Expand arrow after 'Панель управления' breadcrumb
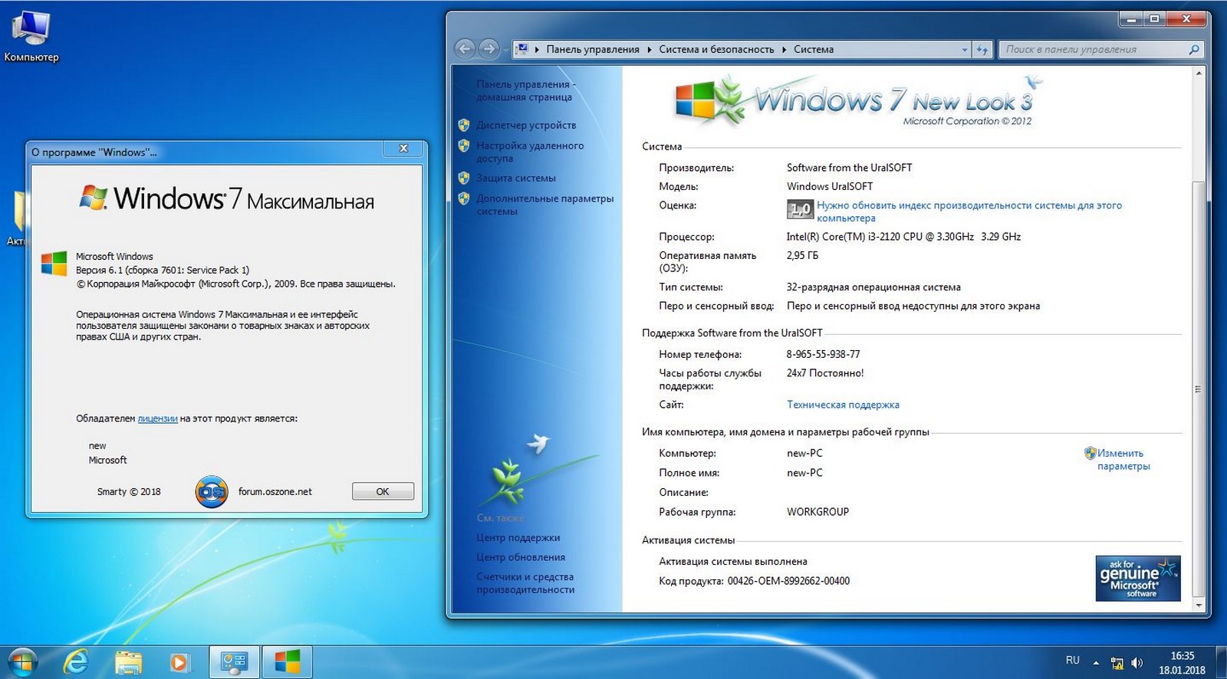 tap(650, 50)
